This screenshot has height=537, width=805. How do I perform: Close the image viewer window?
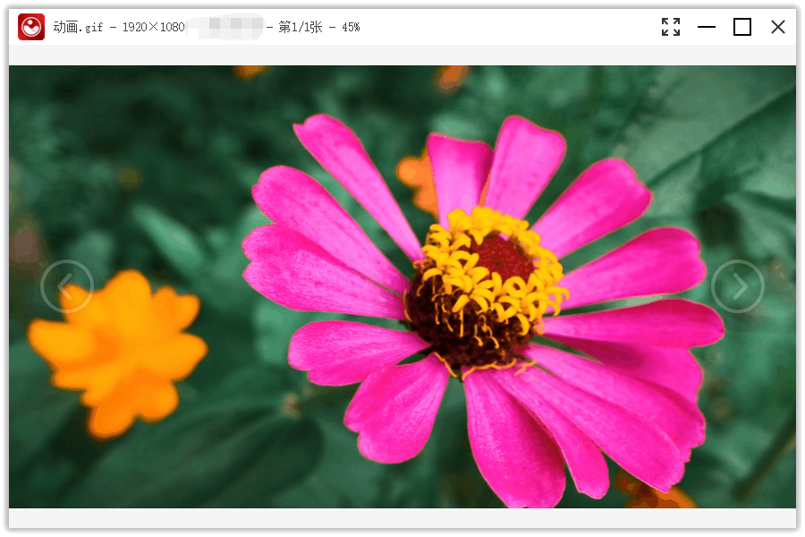coord(778,27)
